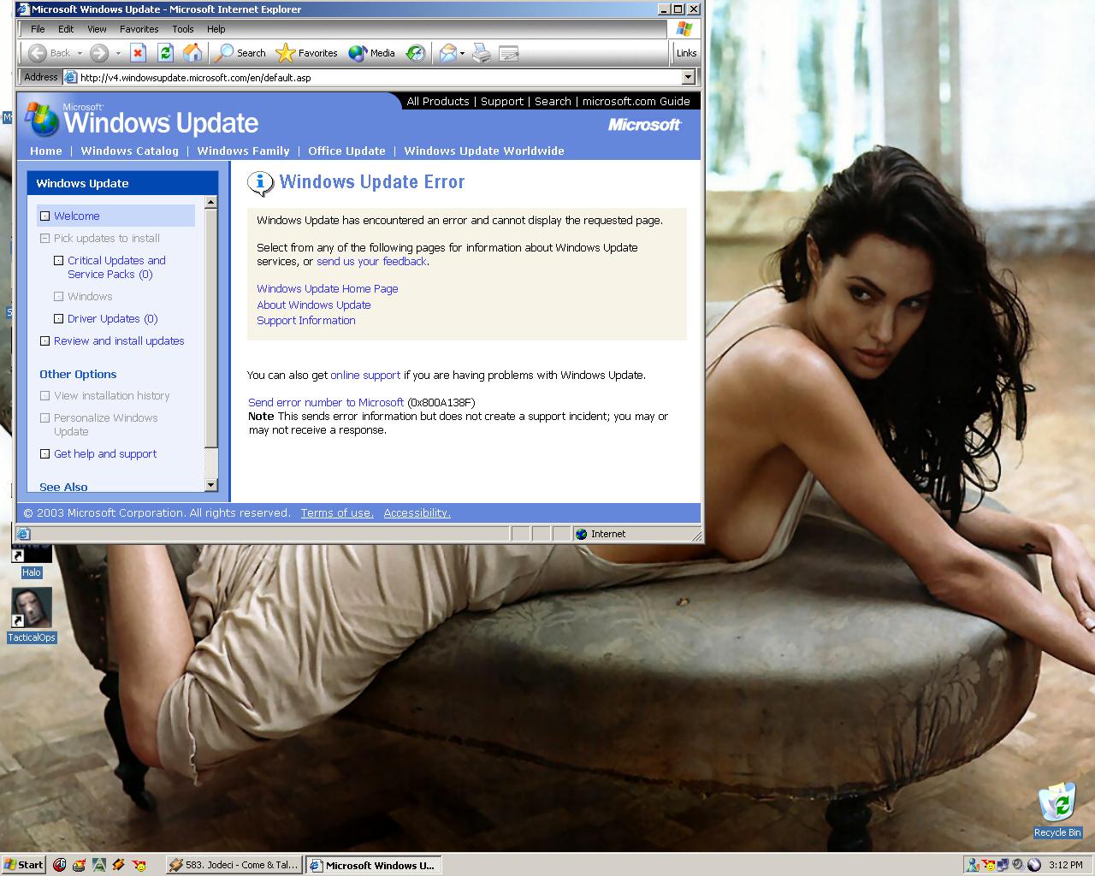The height and width of the screenshot is (876, 1095).
Task: Open the About Windows Update link
Action: [x=314, y=305]
